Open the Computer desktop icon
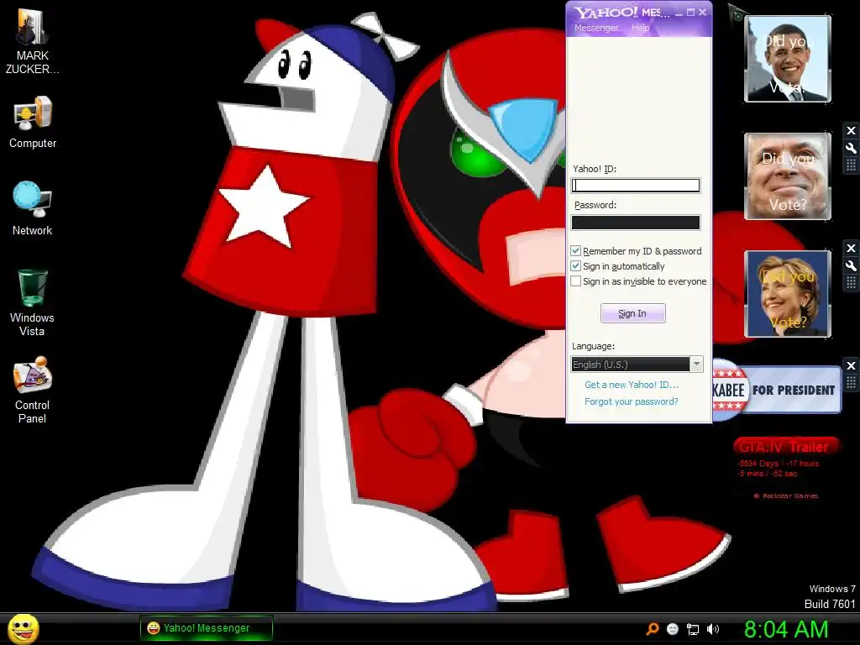The width and height of the screenshot is (860, 645). [x=33, y=122]
